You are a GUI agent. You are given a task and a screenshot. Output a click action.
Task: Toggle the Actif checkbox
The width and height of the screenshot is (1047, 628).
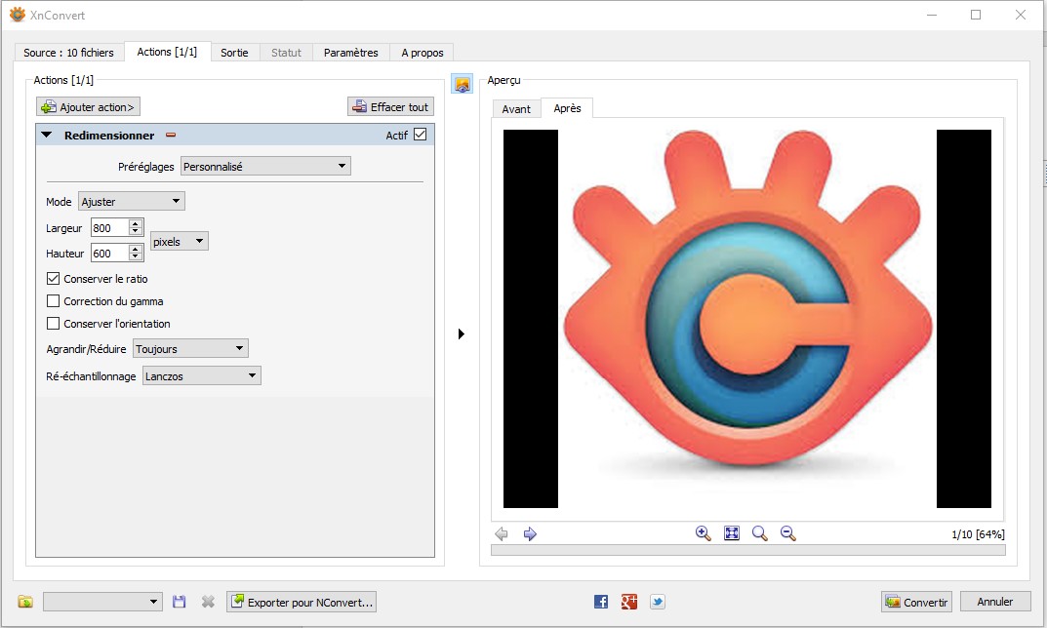421,135
